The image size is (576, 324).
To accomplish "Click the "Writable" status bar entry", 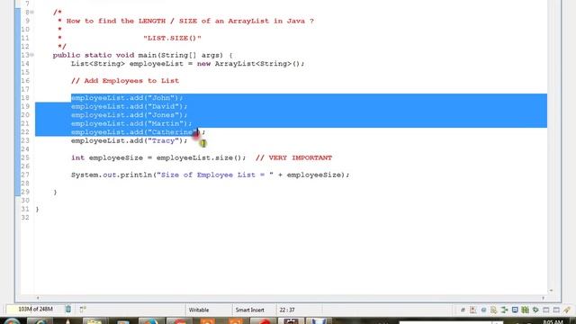I will pos(199,310).
